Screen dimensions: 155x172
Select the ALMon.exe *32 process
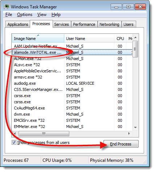[x=72, y=59]
